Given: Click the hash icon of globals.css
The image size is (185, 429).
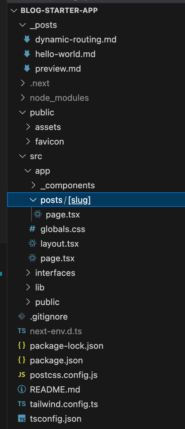Looking at the screenshot, I should click(32, 229).
